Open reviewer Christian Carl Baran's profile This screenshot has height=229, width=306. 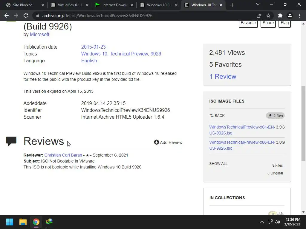point(63,155)
